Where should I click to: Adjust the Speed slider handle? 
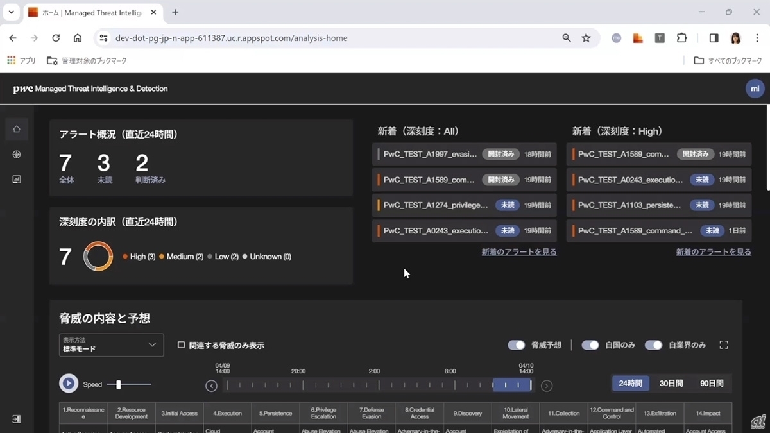click(119, 385)
